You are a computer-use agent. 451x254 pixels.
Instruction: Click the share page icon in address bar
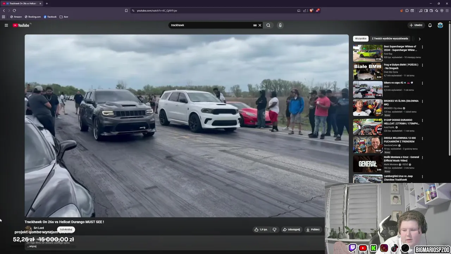(x=305, y=11)
